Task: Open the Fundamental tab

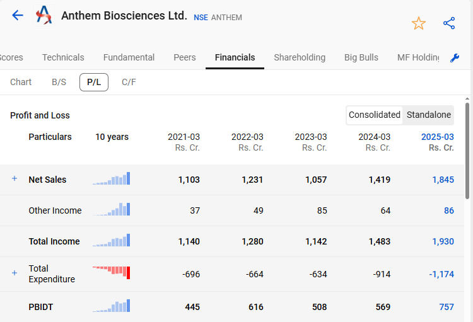Action: (129, 57)
